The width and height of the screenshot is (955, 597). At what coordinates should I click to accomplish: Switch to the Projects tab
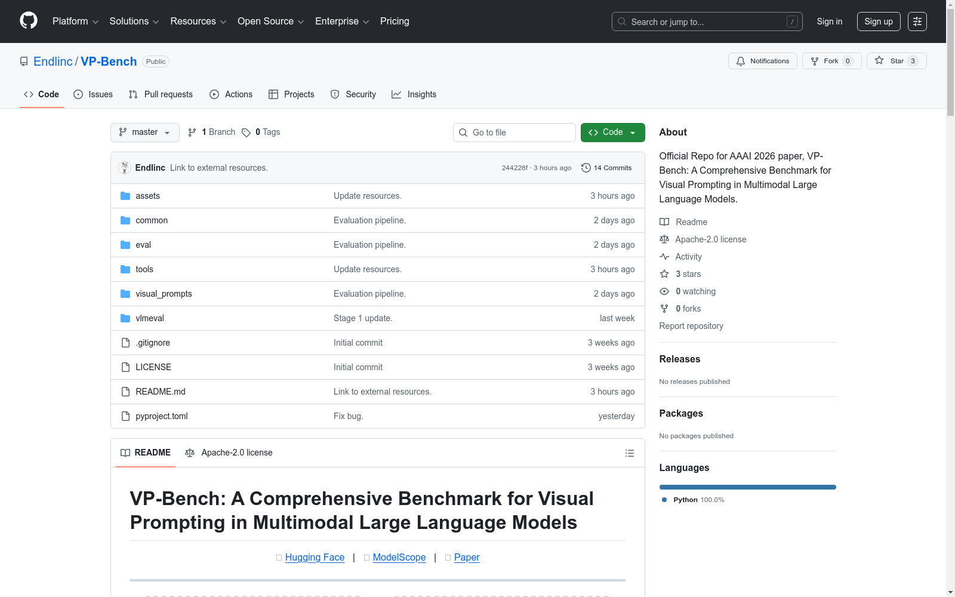[x=291, y=94]
